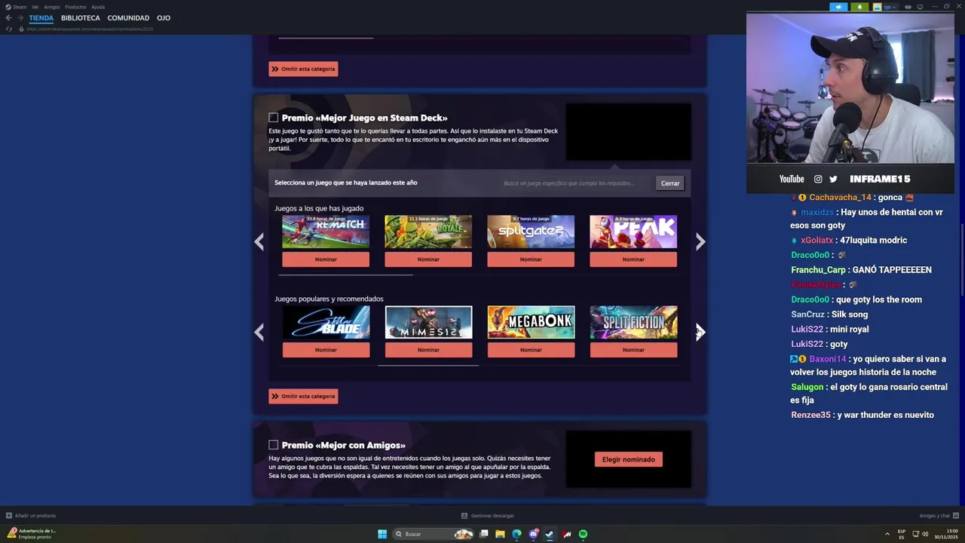
Task: Open the Windows Start menu
Action: click(382, 534)
